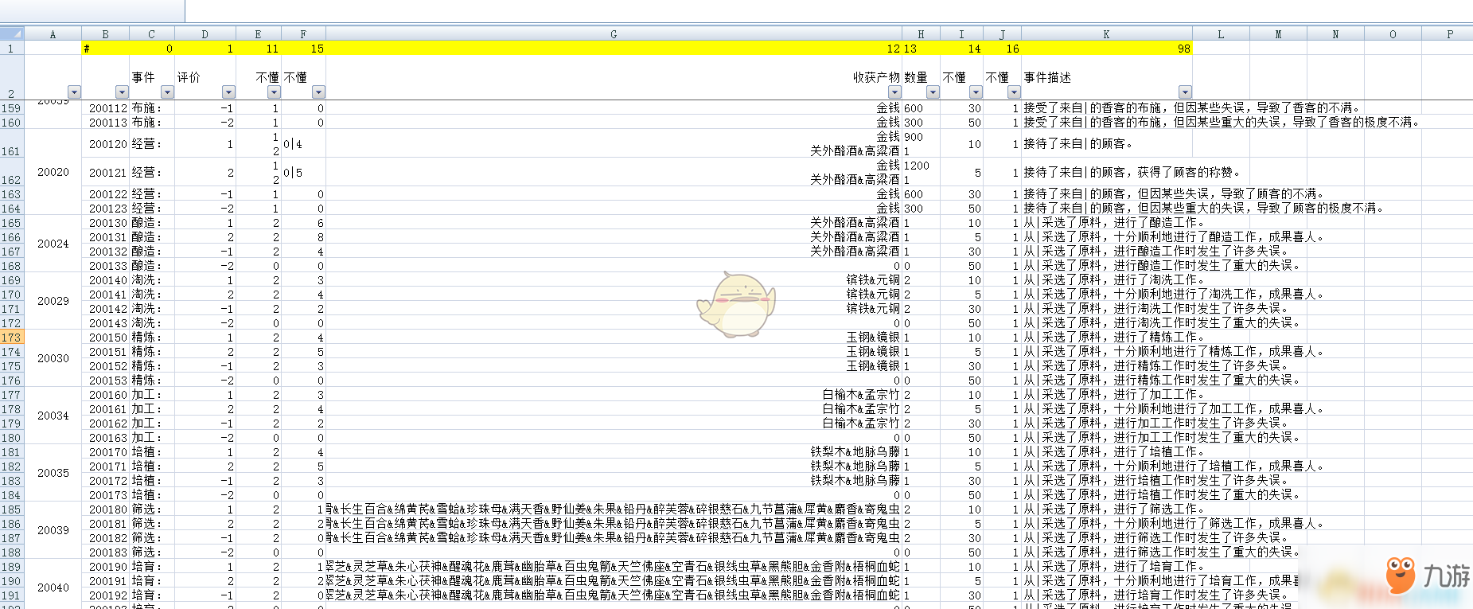The width and height of the screenshot is (1473, 609).
Task: Select column O header
Action: pyautogui.click(x=1393, y=34)
